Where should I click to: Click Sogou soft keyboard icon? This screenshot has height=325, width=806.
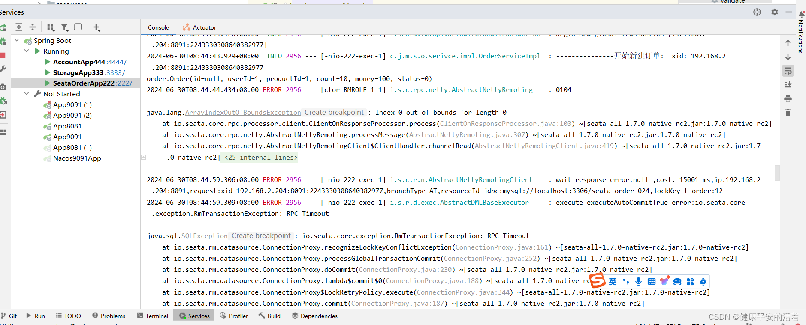[652, 281]
